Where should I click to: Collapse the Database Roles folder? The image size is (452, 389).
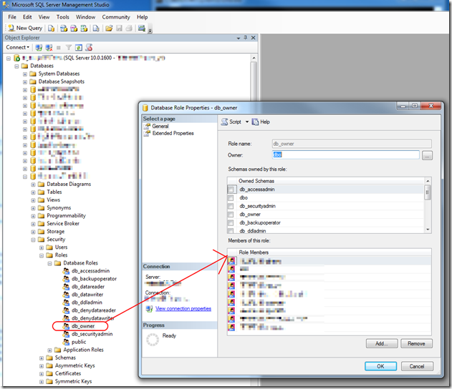tap(49, 263)
